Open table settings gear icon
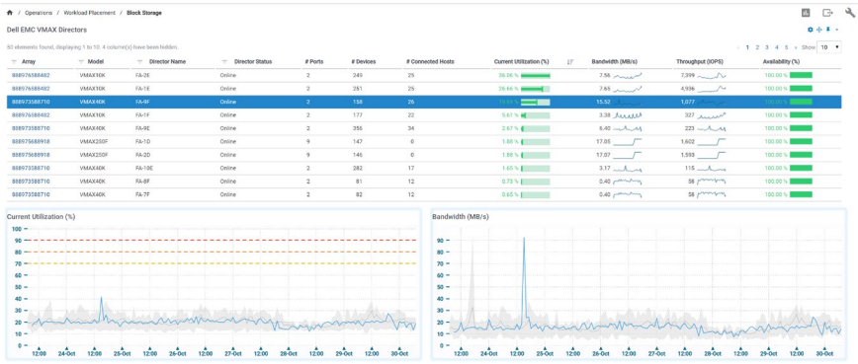Viewport: 858px width, 364px height. click(x=811, y=30)
